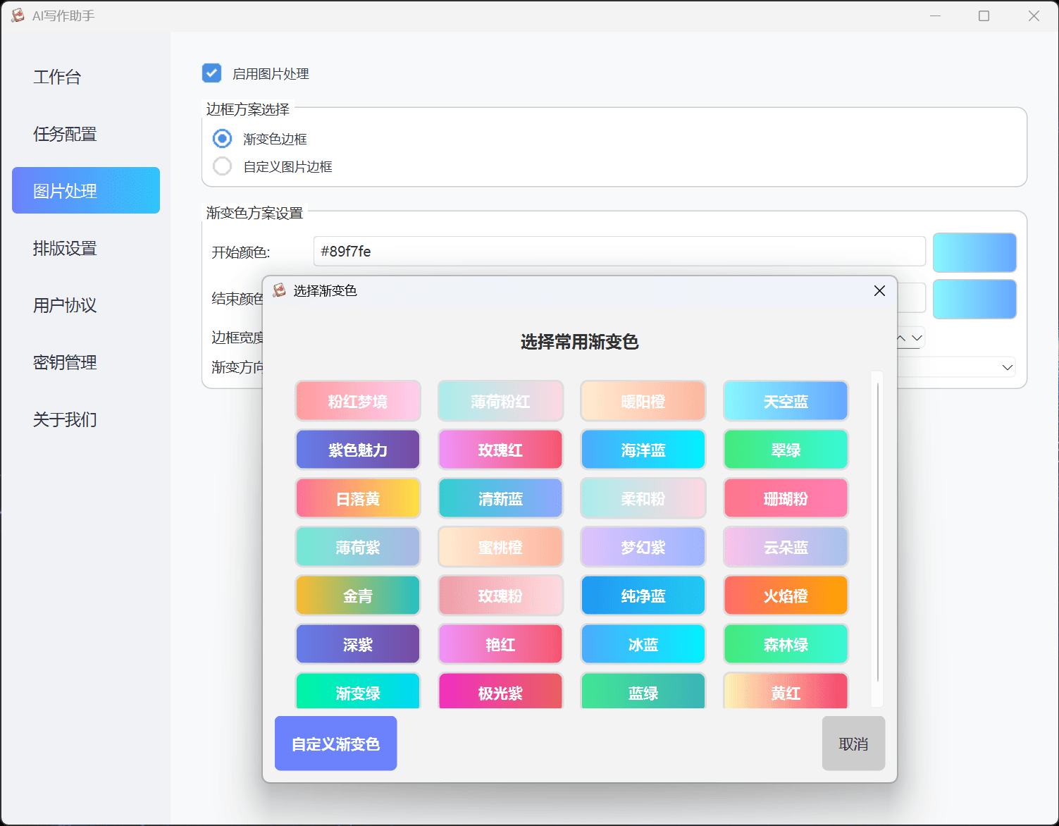The height and width of the screenshot is (826, 1059).
Task: Select the 天空蓝 gradient preset
Action: (785, 400)
